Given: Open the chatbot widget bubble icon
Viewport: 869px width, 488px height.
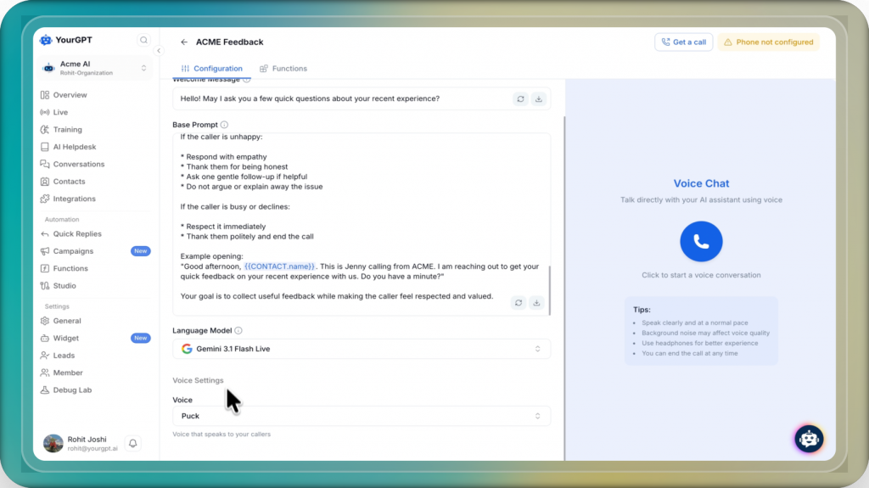Looking at the screenshot, I should click(x=809, y=439).
